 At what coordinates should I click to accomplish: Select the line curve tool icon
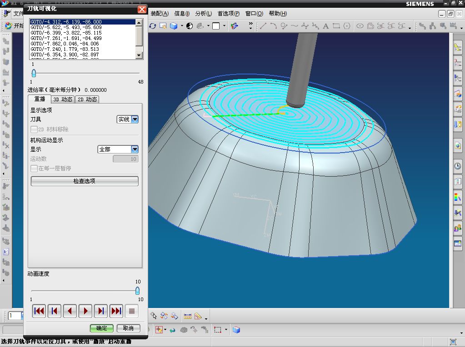[x=263, y=26]
